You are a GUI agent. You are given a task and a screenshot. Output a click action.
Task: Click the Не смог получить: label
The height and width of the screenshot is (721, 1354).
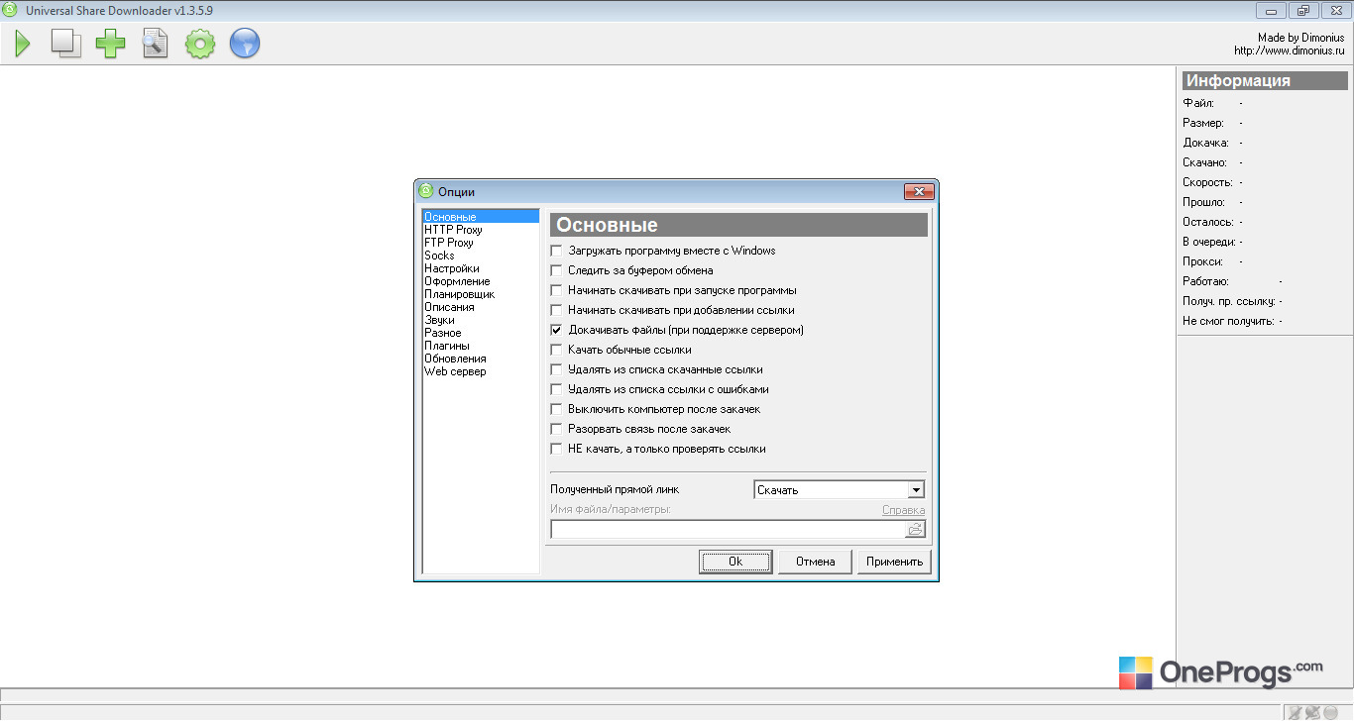(x=1228, y=321)
